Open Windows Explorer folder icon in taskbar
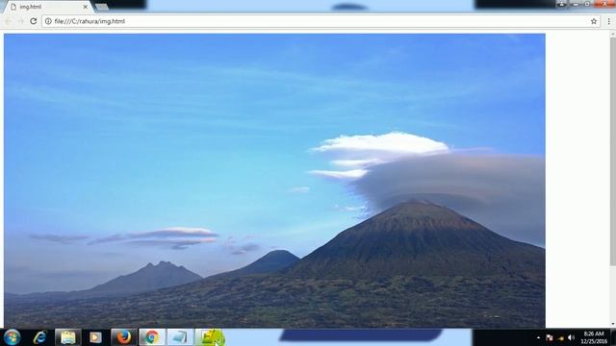Viewport: 616px width, 346px height. click(x=68, y=337)
